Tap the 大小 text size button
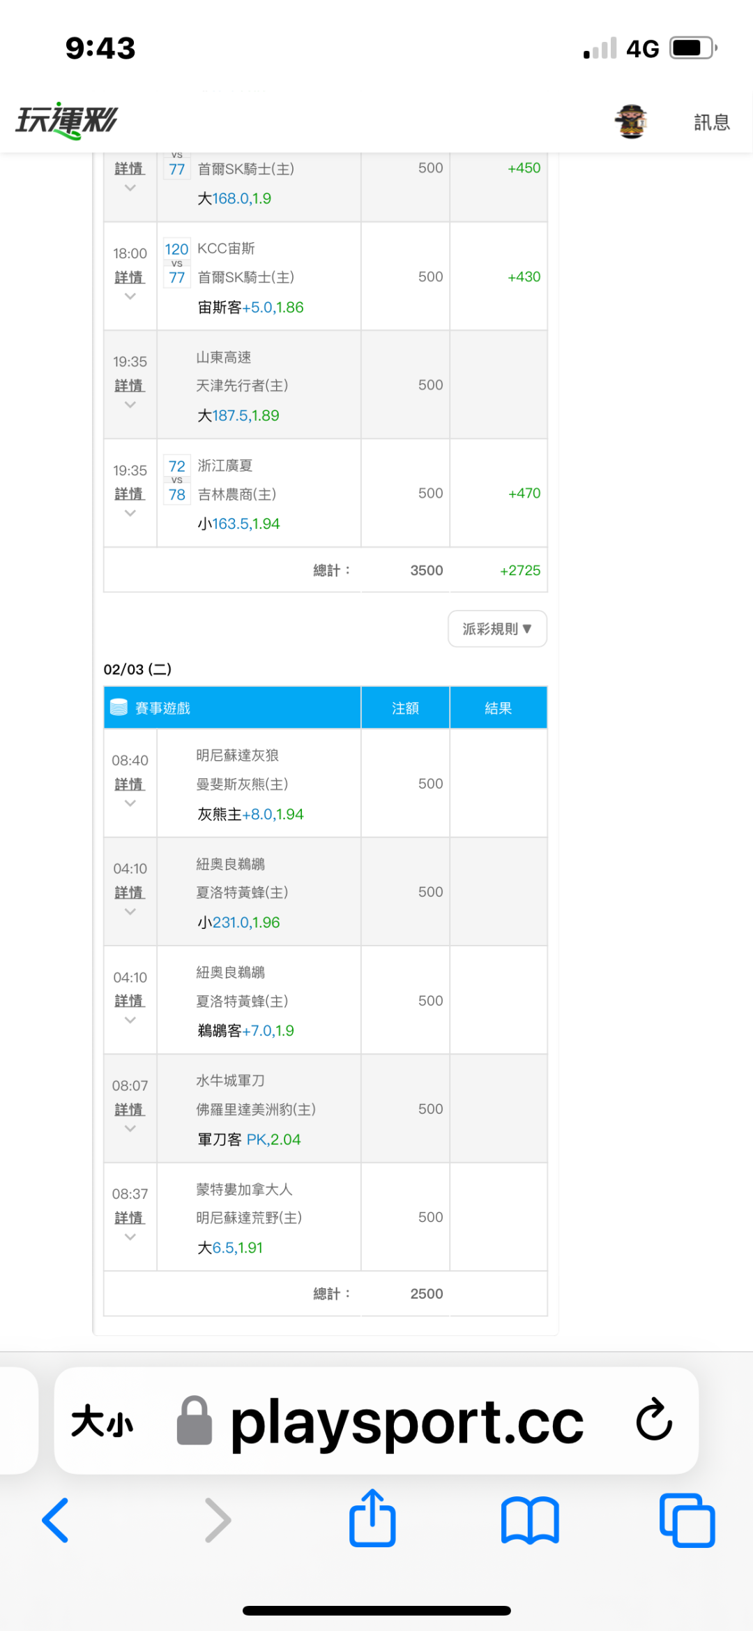This screenshot has width=753, height=1631. point(102,1421)
